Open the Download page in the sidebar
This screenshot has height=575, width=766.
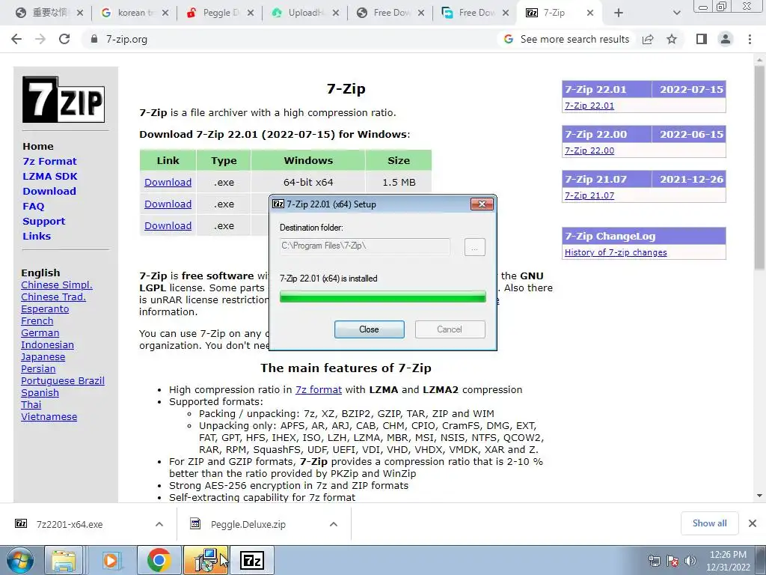49,191
